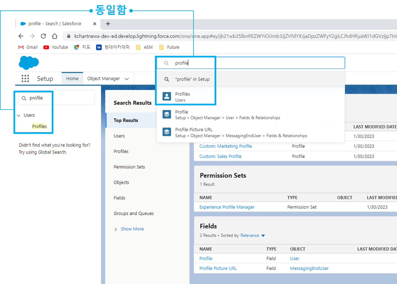The width and height of the screenshot is (397, 284).
Task: Open the Relevance sort dropdown
Action: click(252, 236)
